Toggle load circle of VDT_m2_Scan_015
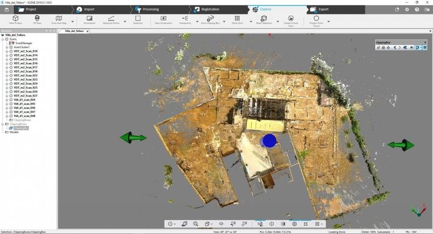The height and width of the screenshot is (234, 433). click(x=11, y=59)
